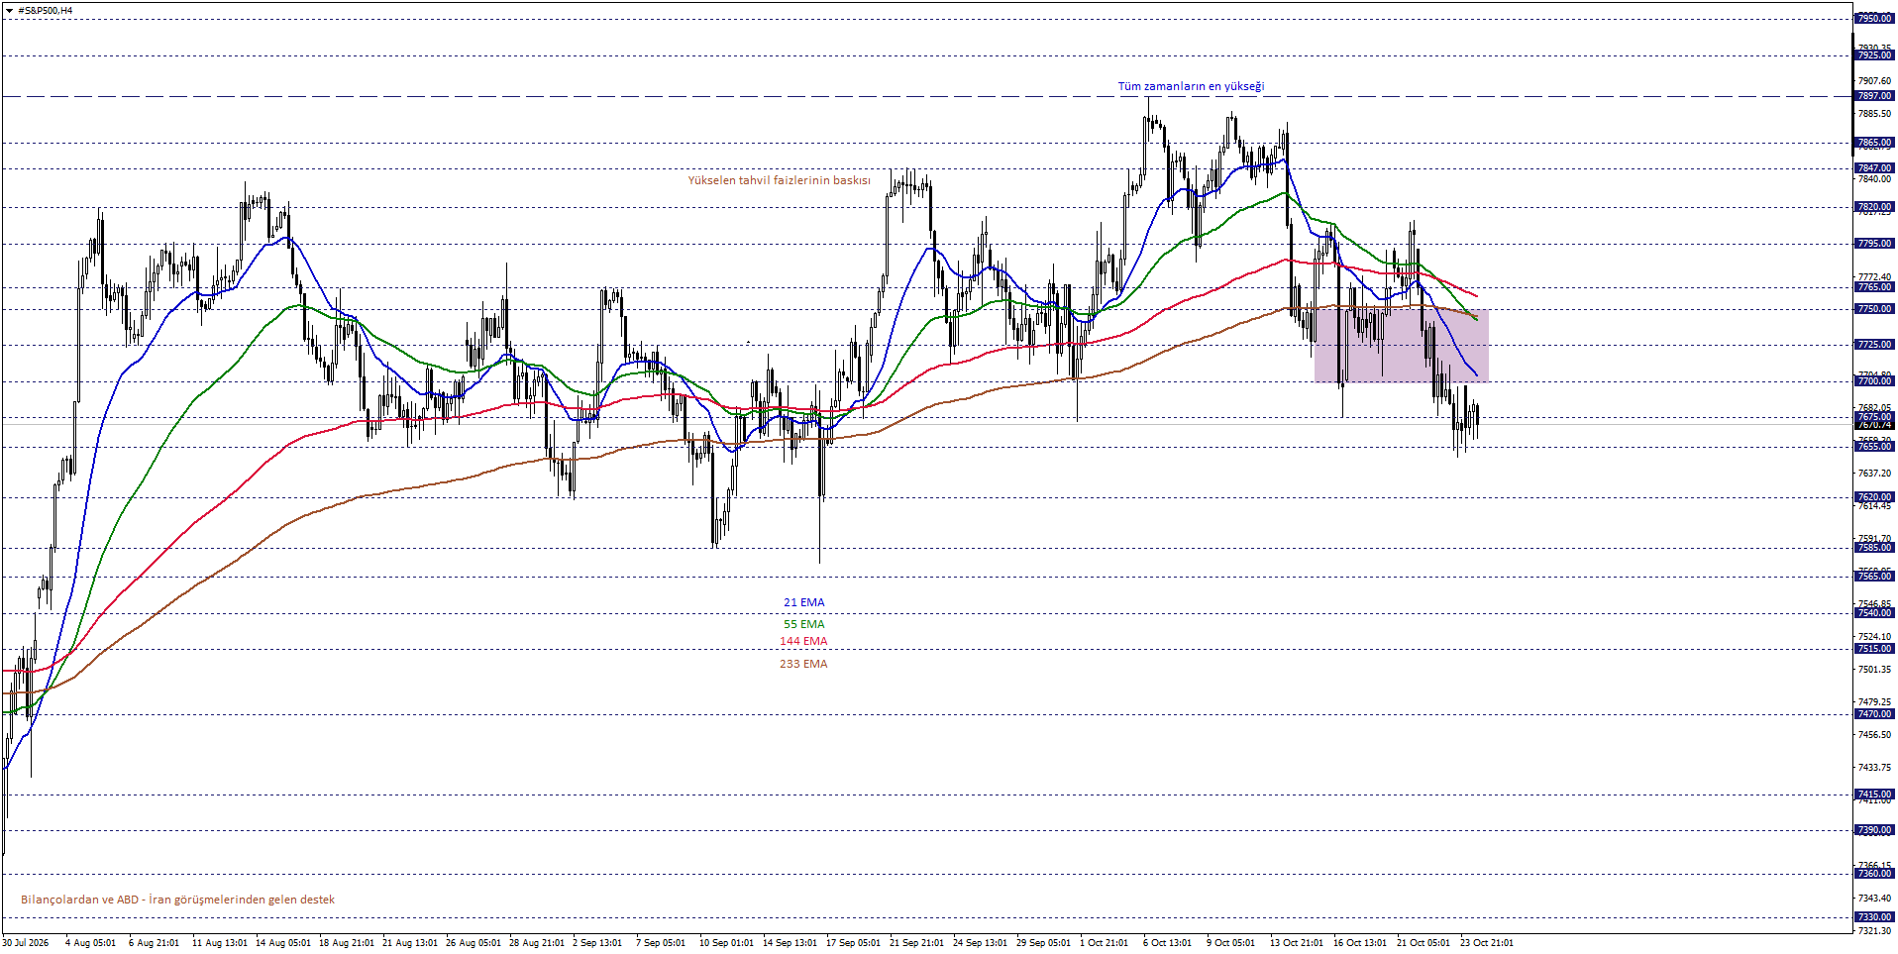Select the 'Tüm zamanların en yükseği' label
The image size is (1898, 954).
click(1191, 86)
